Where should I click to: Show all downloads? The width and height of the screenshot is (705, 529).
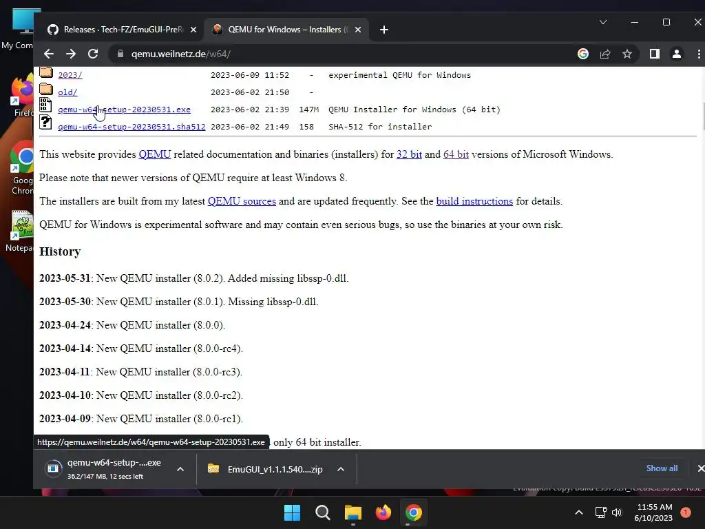[662, 468]
